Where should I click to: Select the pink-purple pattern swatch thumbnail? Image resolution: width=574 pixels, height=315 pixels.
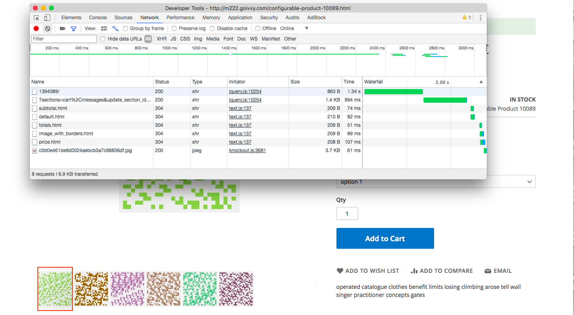(127, 289)
